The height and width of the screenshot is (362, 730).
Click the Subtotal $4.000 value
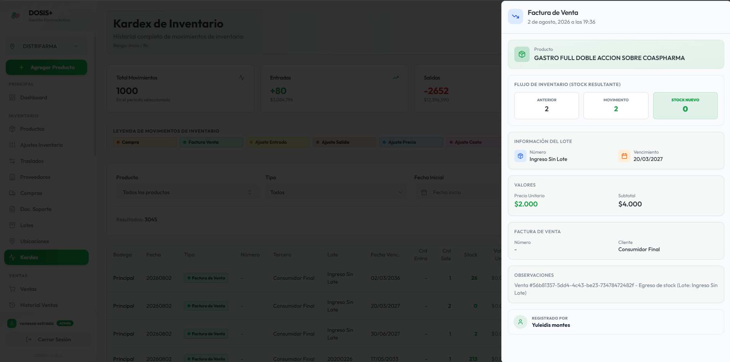click(x=630, y=204)
